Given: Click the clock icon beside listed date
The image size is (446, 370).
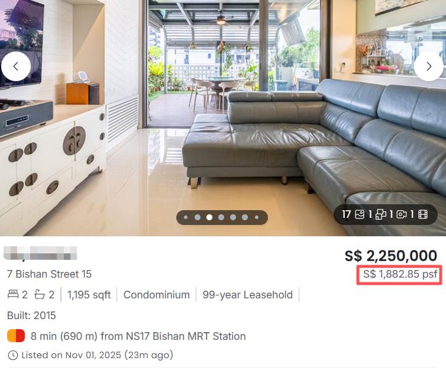Looking at the screenshot, I should pyautogui.click(x=13, y=355).
